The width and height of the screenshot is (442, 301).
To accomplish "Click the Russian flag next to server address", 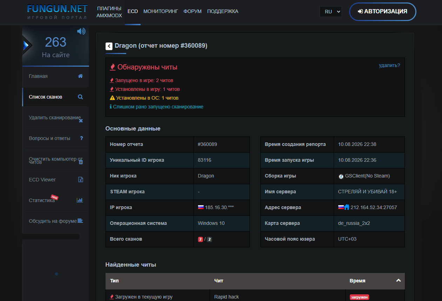I will point(341,207).
